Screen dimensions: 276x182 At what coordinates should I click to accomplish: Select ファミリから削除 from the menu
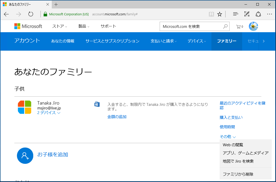(238, 174)
